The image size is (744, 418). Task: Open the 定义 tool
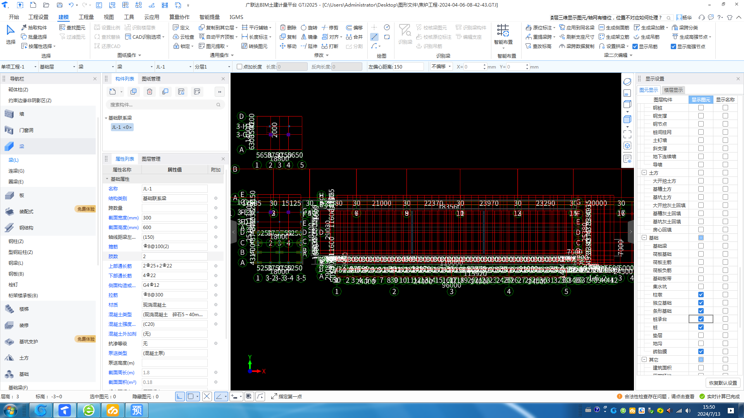[x=181, y=27]
